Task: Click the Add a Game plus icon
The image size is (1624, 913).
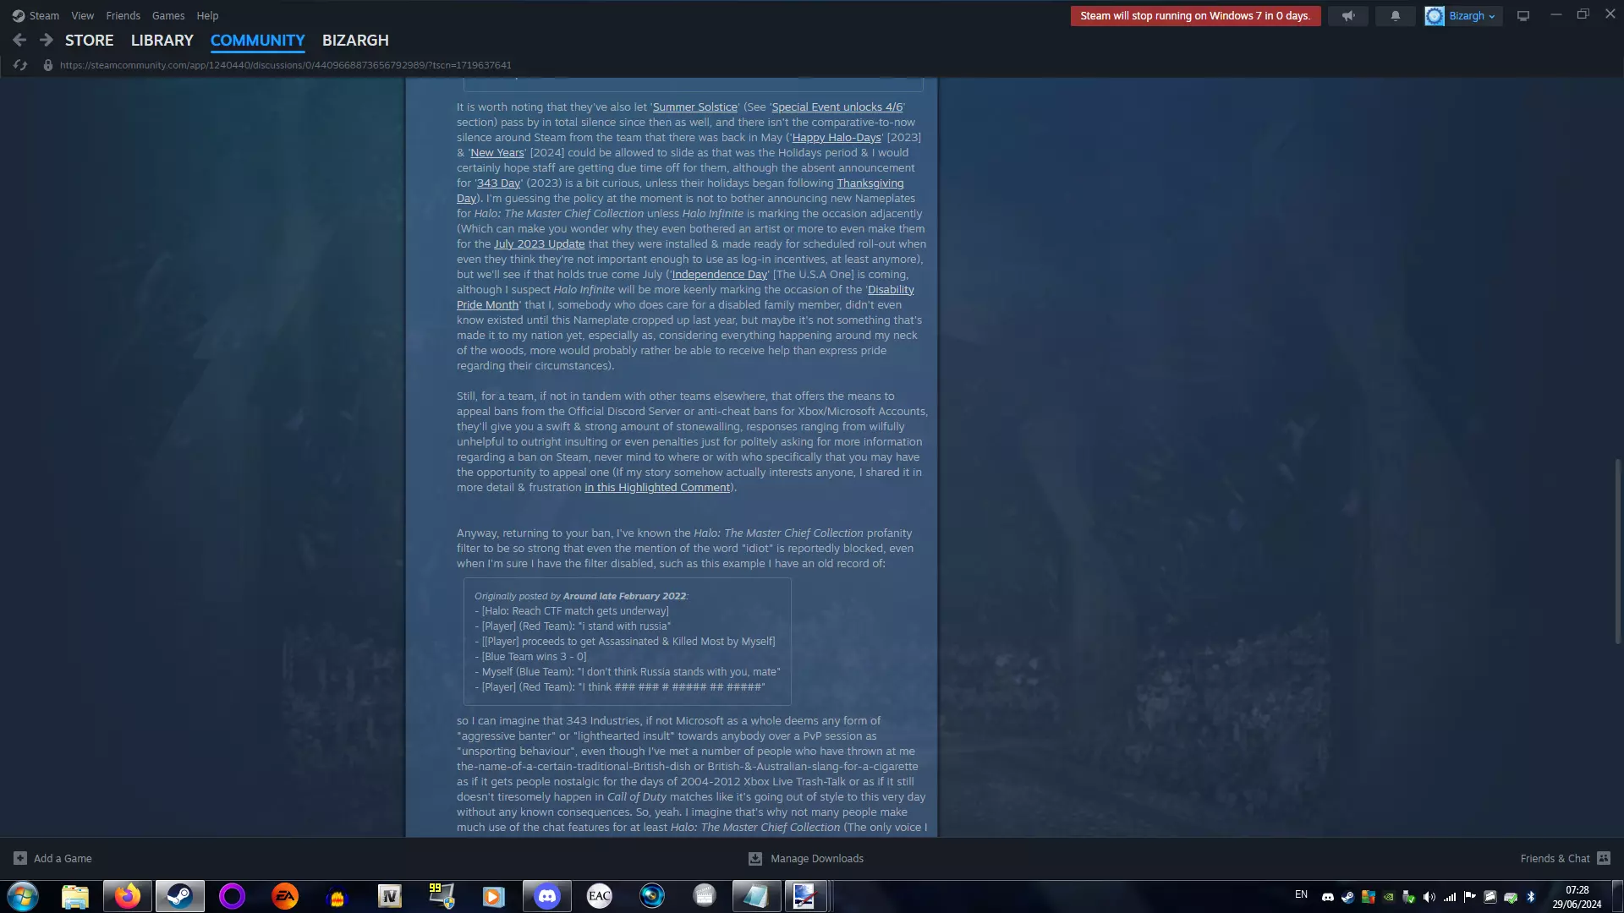Action: pos(20,858)
